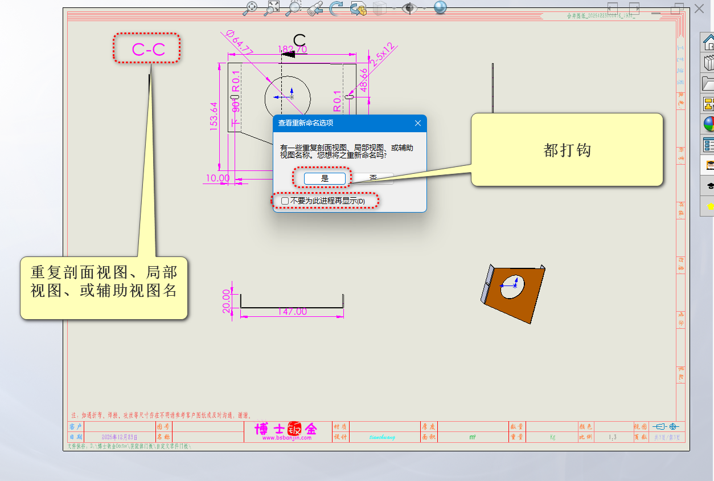Click the blue sphere scene icon
This screenshot has width=714, height=481.
[440, 8]
